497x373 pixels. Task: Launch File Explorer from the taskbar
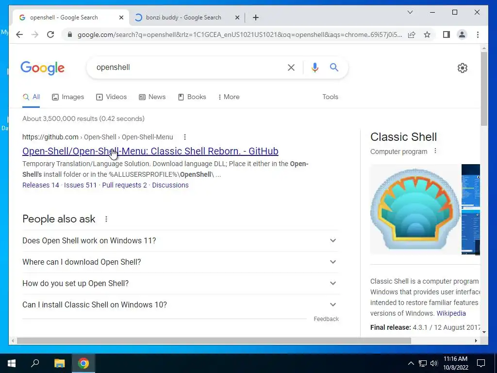tap(59, 363)
